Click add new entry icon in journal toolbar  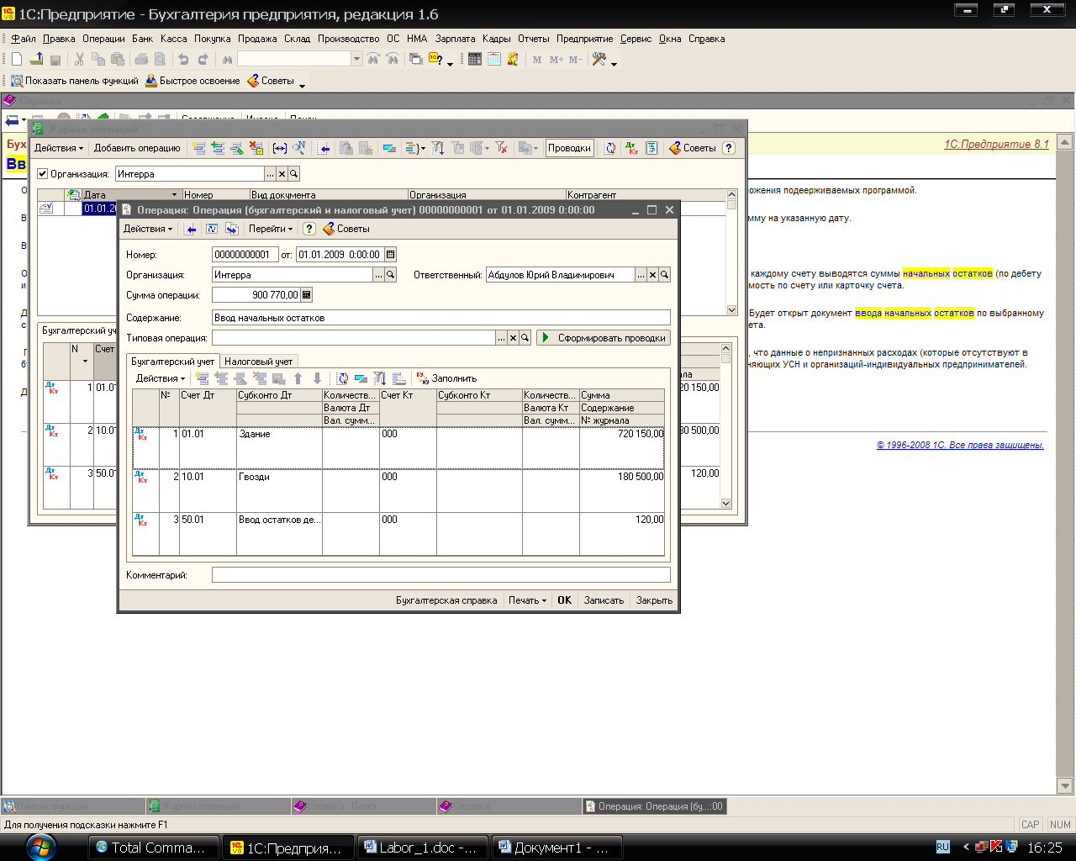coord(199,148)
